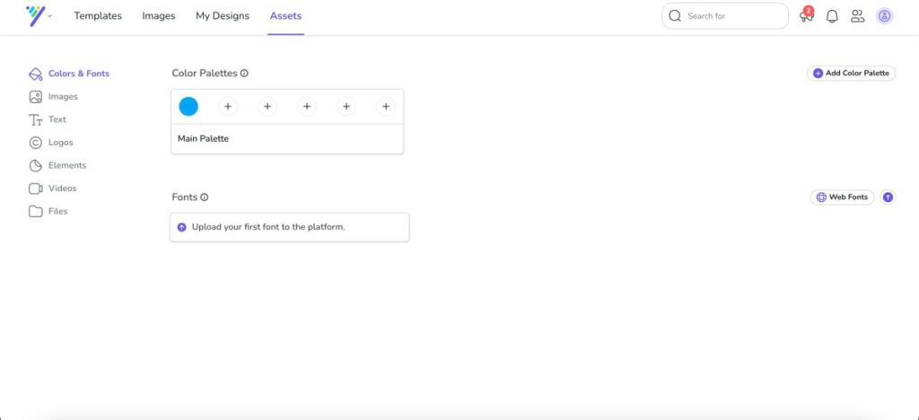919x420 pixels.
Task: Click the Color Palettes info icon
Action: coord(244,74)
